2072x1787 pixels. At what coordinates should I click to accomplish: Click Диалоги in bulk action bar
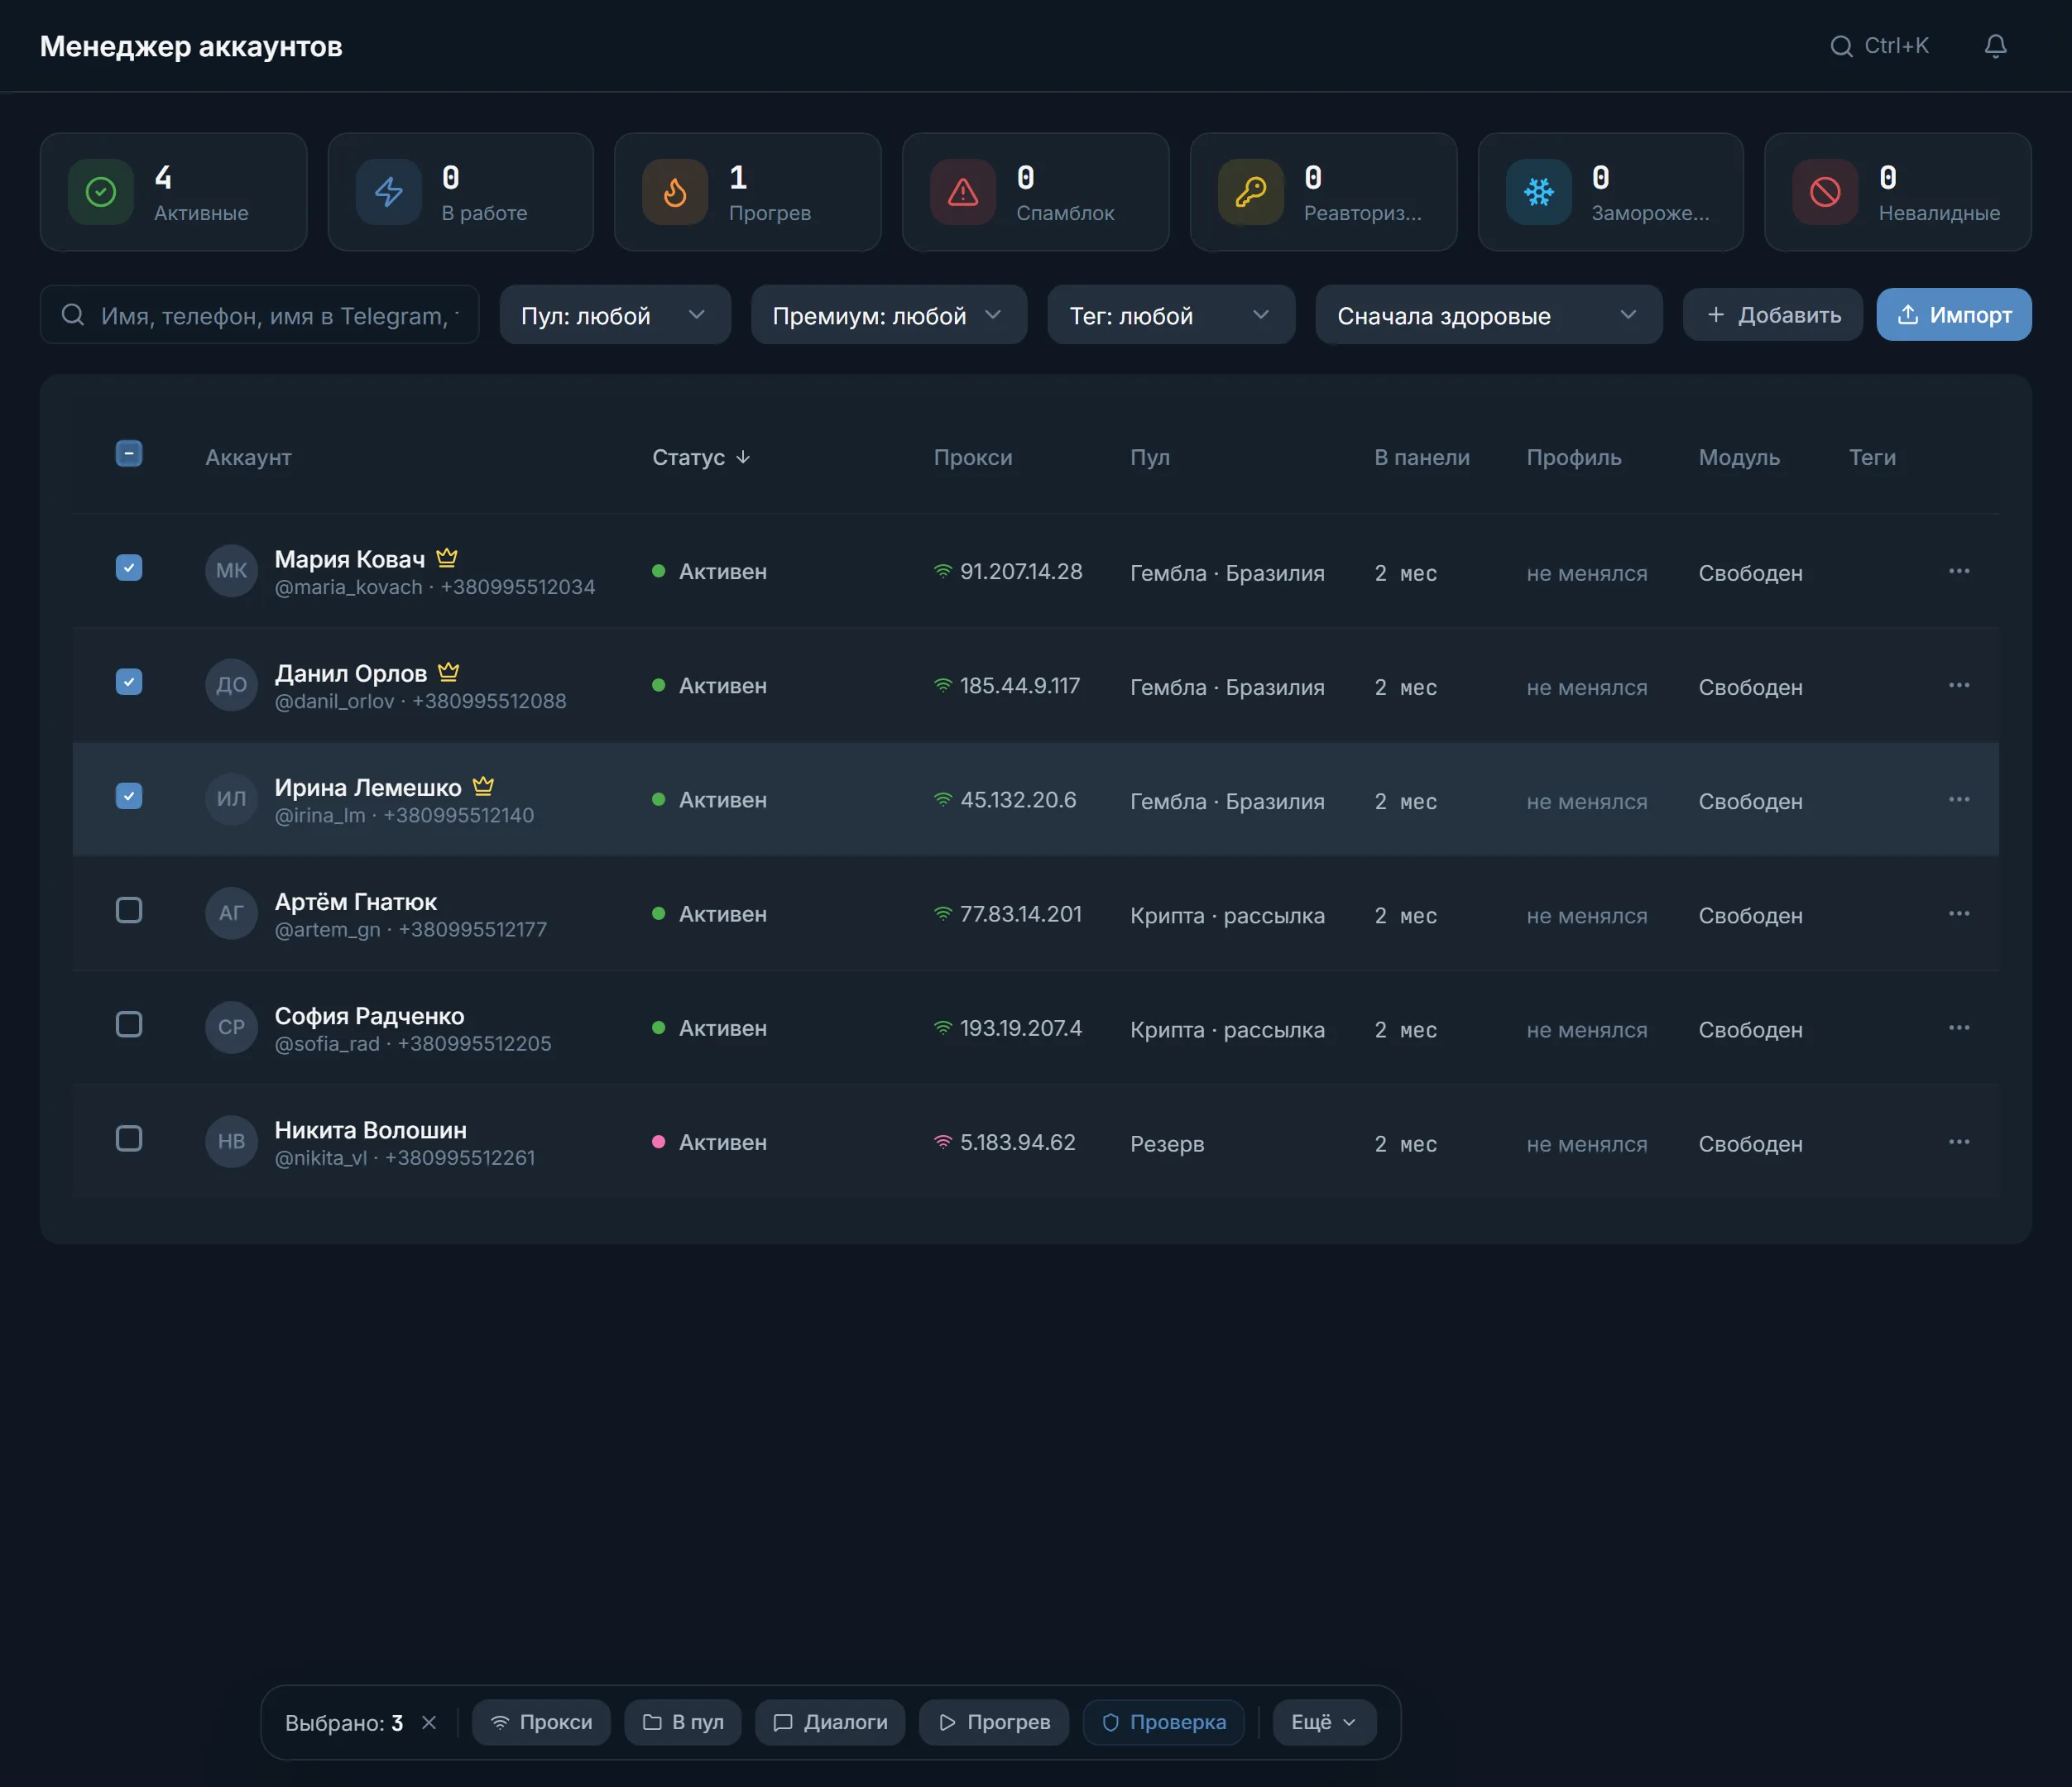pos(830,1722)
